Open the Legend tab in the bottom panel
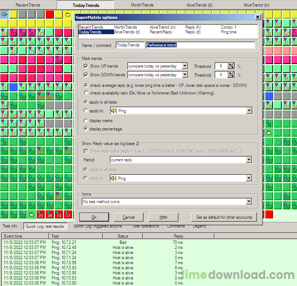This screenshot has height=286, width=297. pos(199,226)
